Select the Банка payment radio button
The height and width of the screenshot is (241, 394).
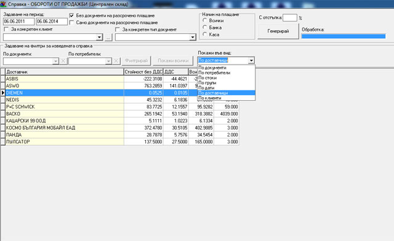click(205, 28)
